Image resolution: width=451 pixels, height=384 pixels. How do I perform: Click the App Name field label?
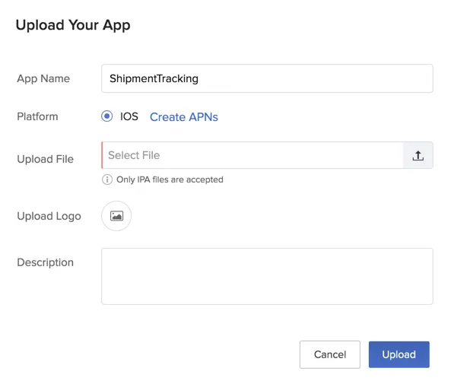click(x=43, y=78)
